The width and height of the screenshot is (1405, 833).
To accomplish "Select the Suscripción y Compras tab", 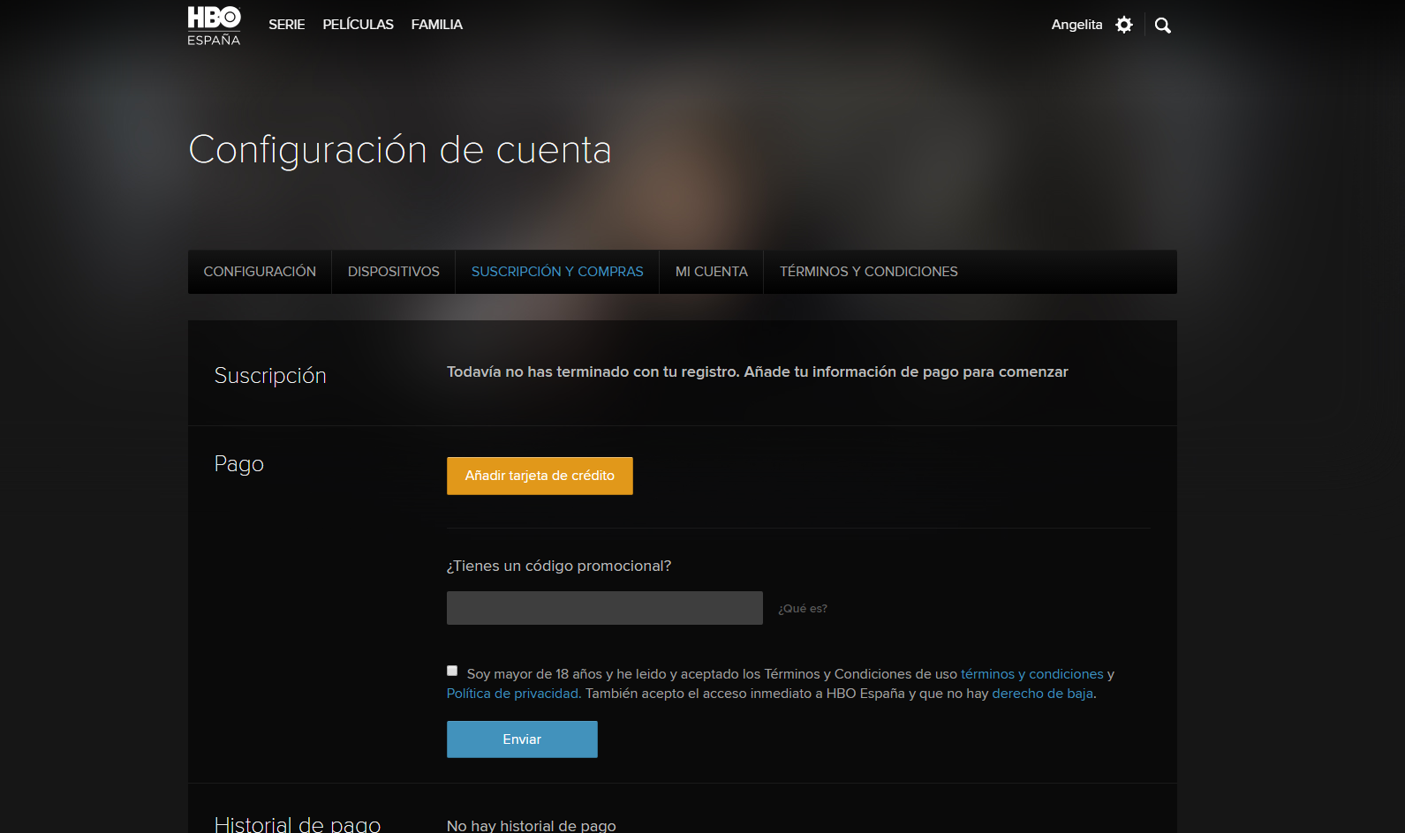I will point(557,272).
